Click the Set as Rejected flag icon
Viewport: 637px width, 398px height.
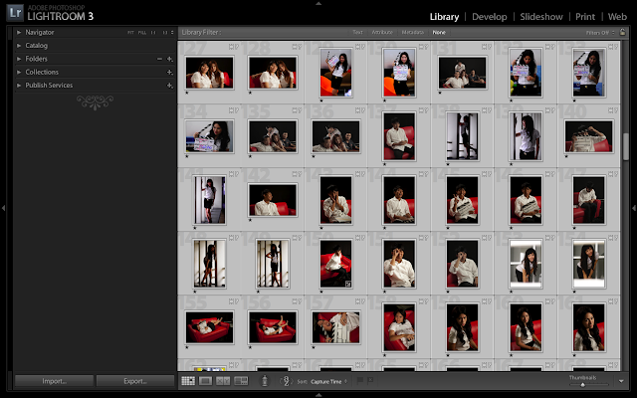[370, 380]
